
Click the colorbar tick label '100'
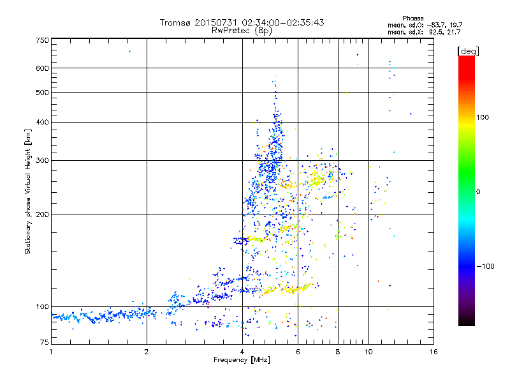[483, 117]
